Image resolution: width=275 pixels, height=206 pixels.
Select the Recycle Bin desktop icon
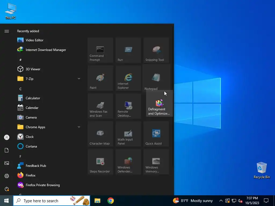click(262, 170)
